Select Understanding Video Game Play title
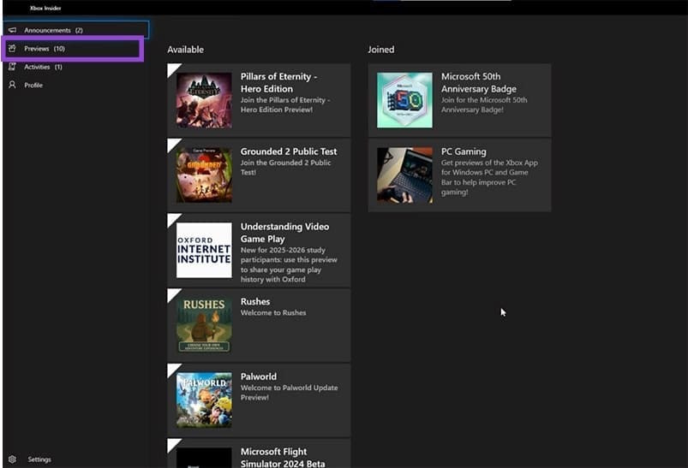The height and width of the screenshot is (468, 688). tap(284, 233)
